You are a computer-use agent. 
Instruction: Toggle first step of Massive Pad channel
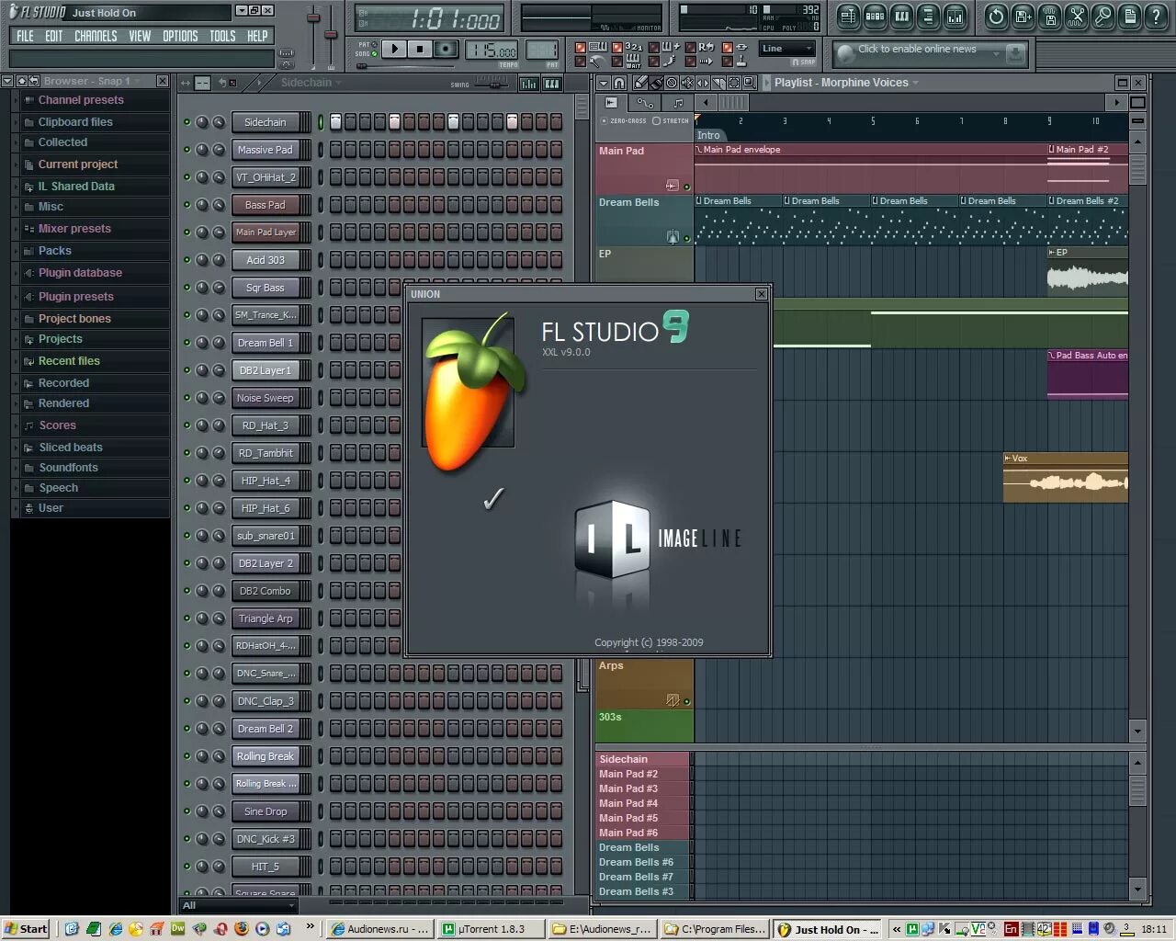point(335,150)
